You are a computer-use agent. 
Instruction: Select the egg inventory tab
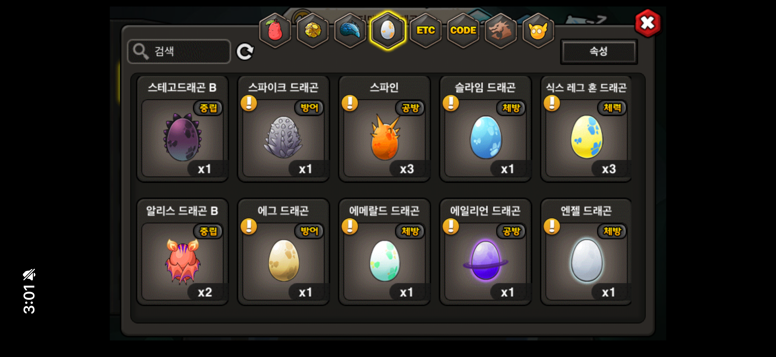pyautogui.click(x=388, y=31)
